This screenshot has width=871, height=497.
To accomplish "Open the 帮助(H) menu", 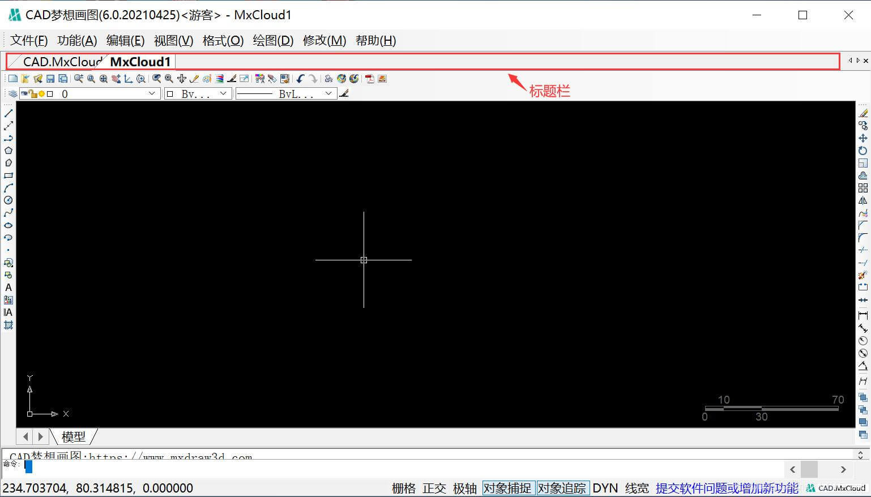I will pos(375,41).
